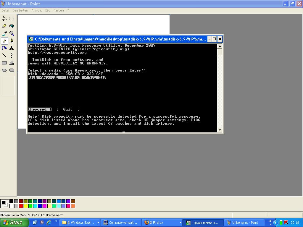Click the first quick launch icon beside Start
The height and width of the screenshot is (227, 303).
coord(35,223)
